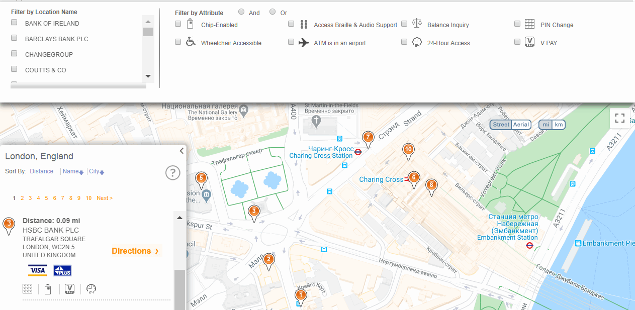Click the Chip-Enabled card filter icon
The height and width of the screenshot is (310, 635).
[x=190, y=24]
